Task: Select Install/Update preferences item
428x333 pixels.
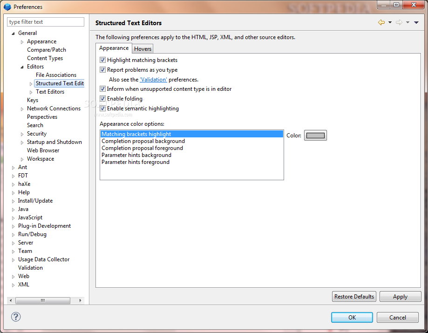Action: (x=35, y=201)
